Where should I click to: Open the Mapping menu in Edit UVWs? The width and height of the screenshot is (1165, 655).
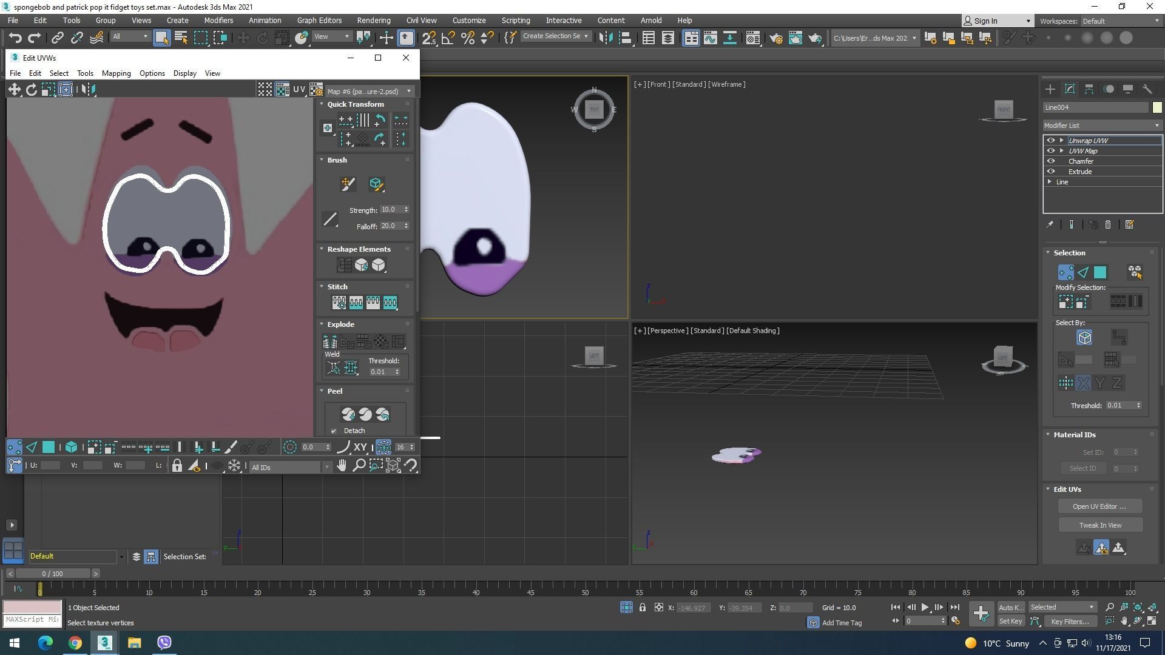tap(116, 73)
